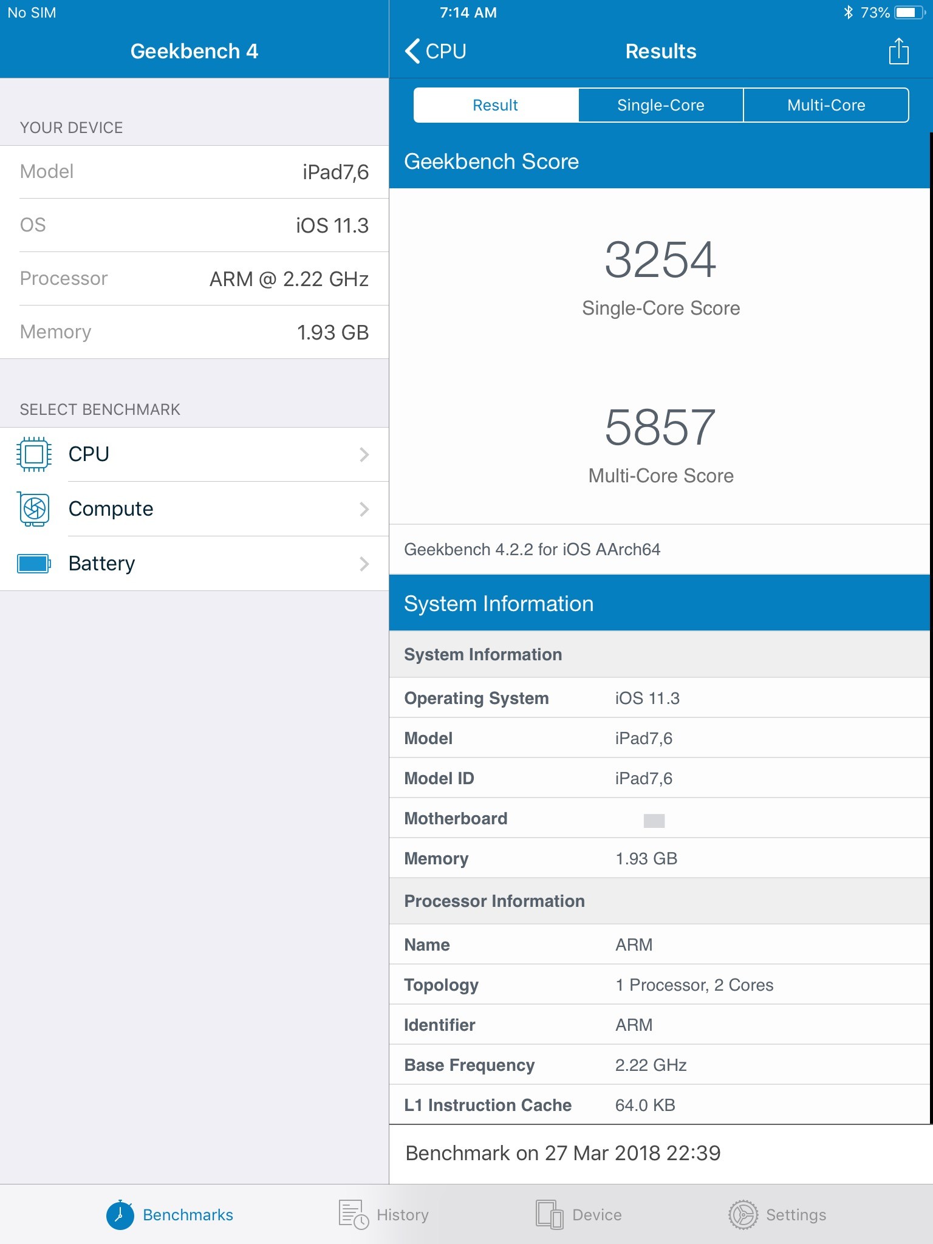Tap the Compute benchmark icon

pos(34,509)
